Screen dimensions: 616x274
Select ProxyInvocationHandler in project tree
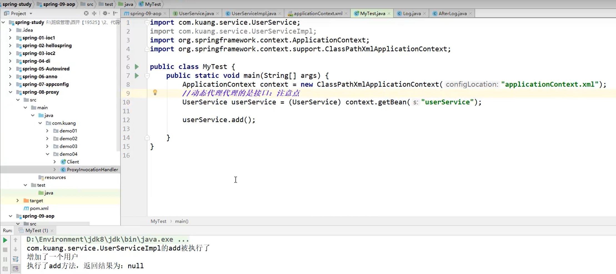pyautogui.click(x=92, y=170)
